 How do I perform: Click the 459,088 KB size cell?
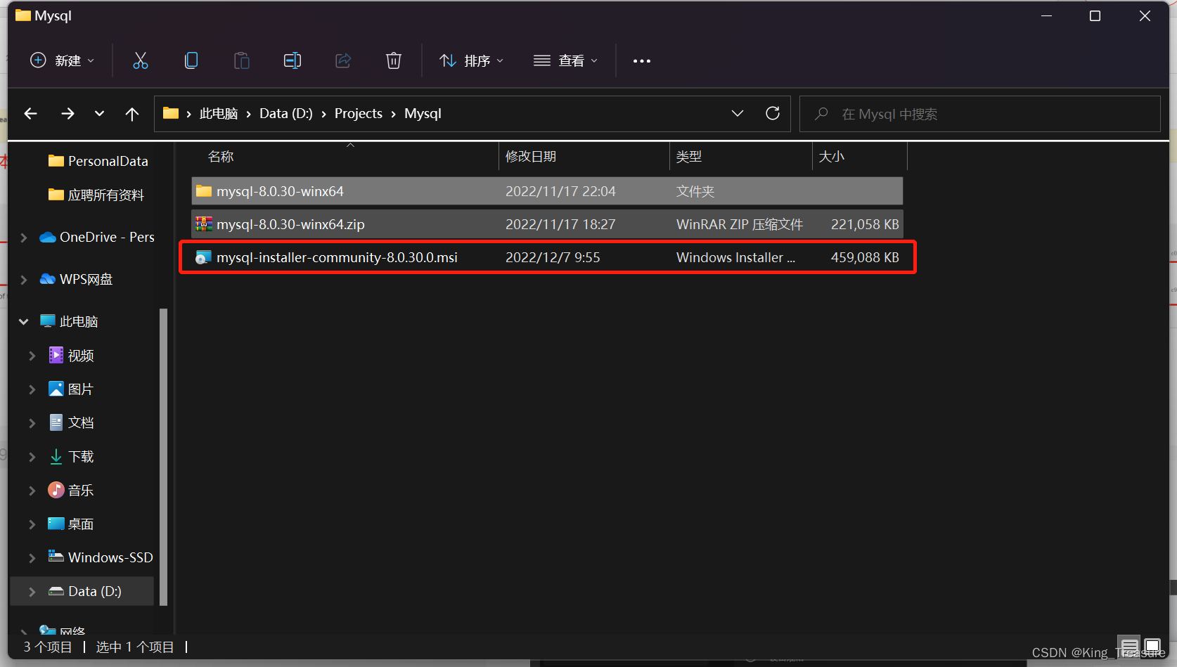point(865,257)
